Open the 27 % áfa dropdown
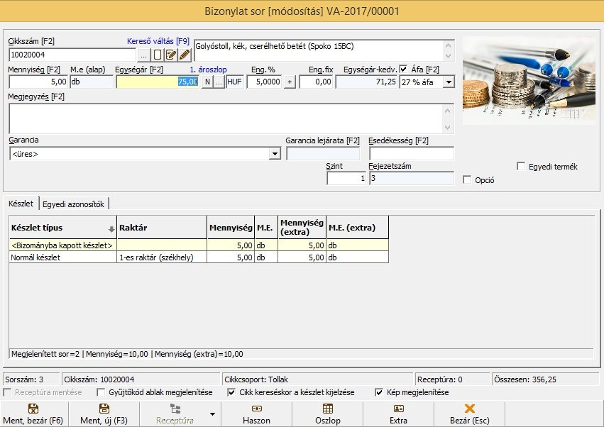This screenshot has height=427, width=604. 448,82
